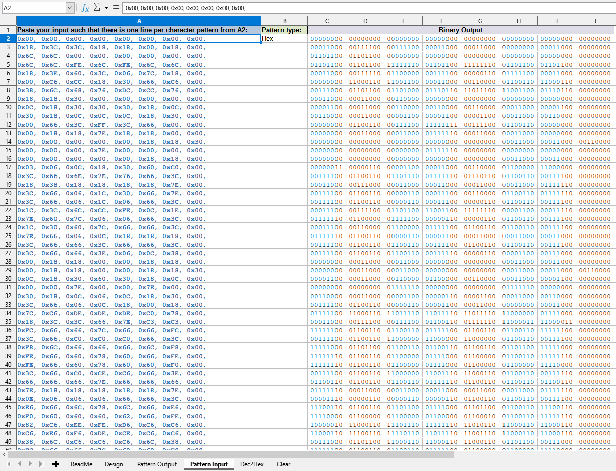Select column I via its header

tap(557, 21)
